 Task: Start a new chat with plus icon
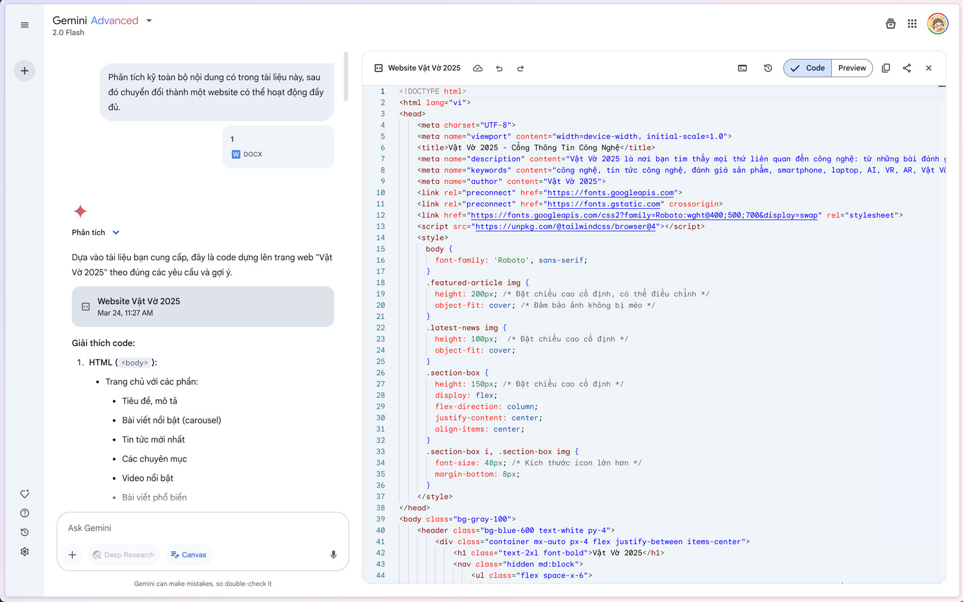(x=25, y=70)
